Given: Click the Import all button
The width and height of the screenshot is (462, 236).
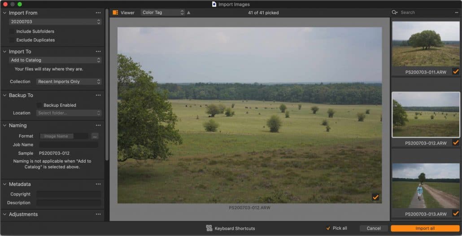Looking at the screenshot, I should [425, 228].
